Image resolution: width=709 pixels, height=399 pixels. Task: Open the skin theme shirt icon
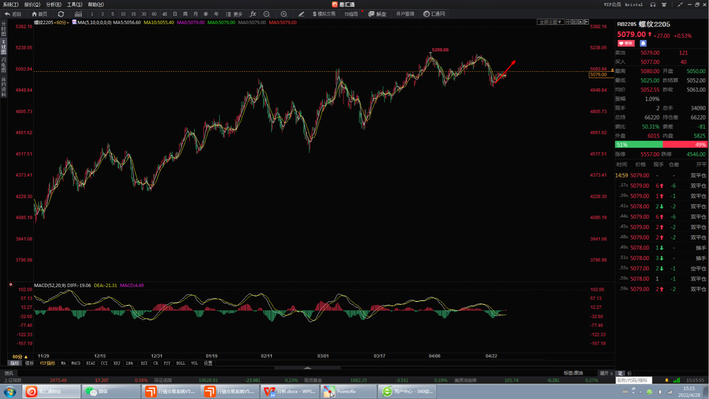[665, 5]
